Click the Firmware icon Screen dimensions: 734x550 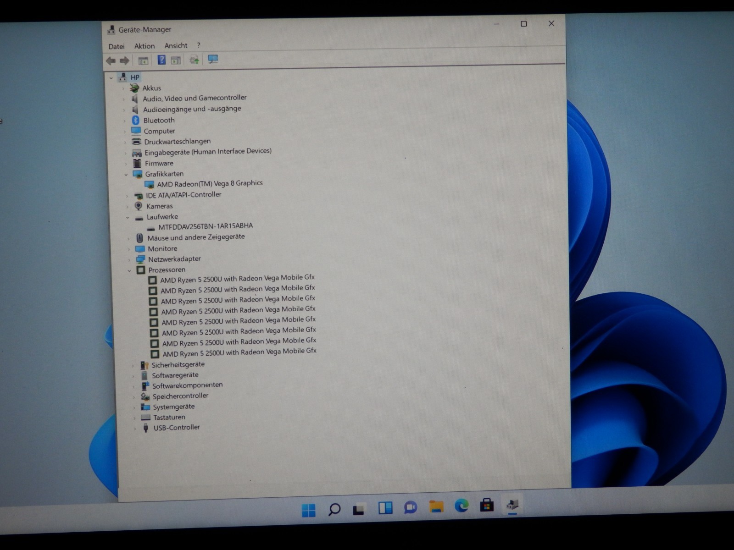coord(137,163)
